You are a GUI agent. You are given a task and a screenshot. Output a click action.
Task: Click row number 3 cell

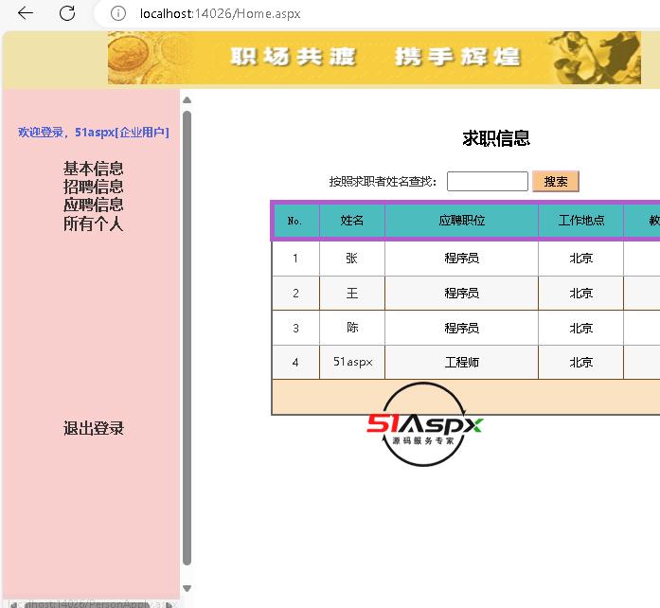[x=295, y=328]
